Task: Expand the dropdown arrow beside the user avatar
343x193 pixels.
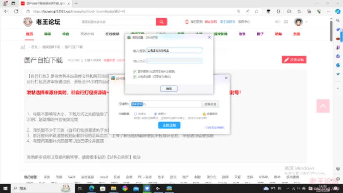Action: point(307,22)
